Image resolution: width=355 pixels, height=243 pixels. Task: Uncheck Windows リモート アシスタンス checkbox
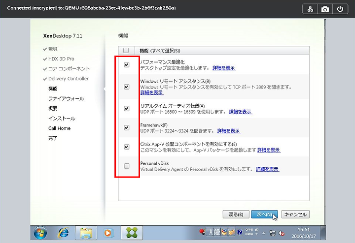[127, 87]
